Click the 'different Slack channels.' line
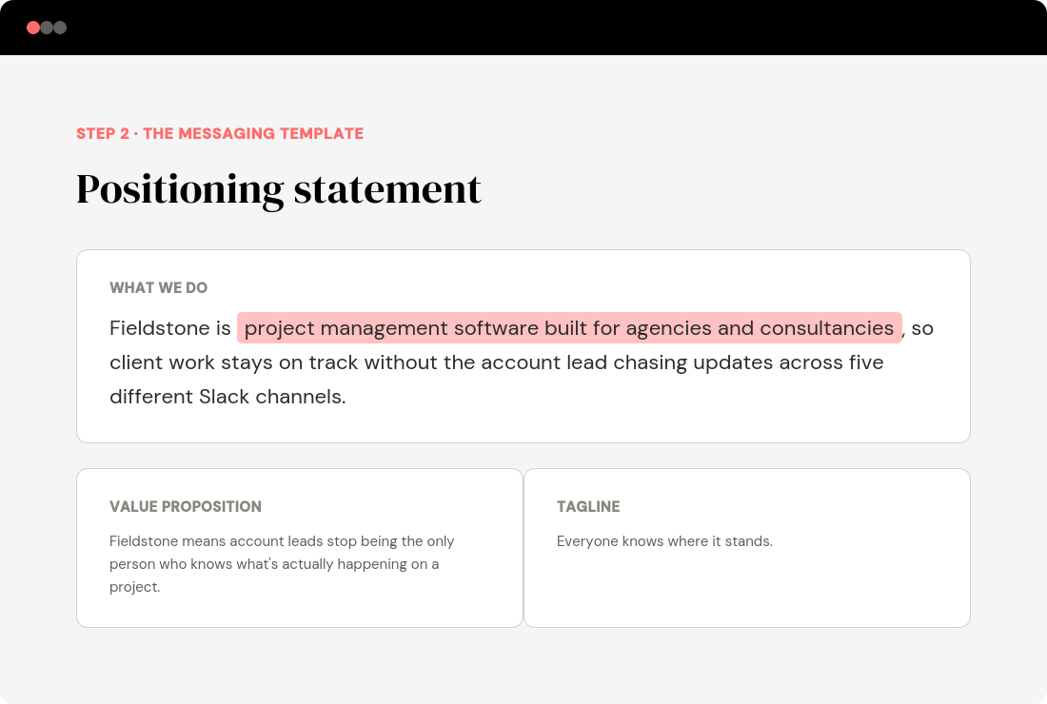The image size is (1047, 704). (x=227, y=397)
